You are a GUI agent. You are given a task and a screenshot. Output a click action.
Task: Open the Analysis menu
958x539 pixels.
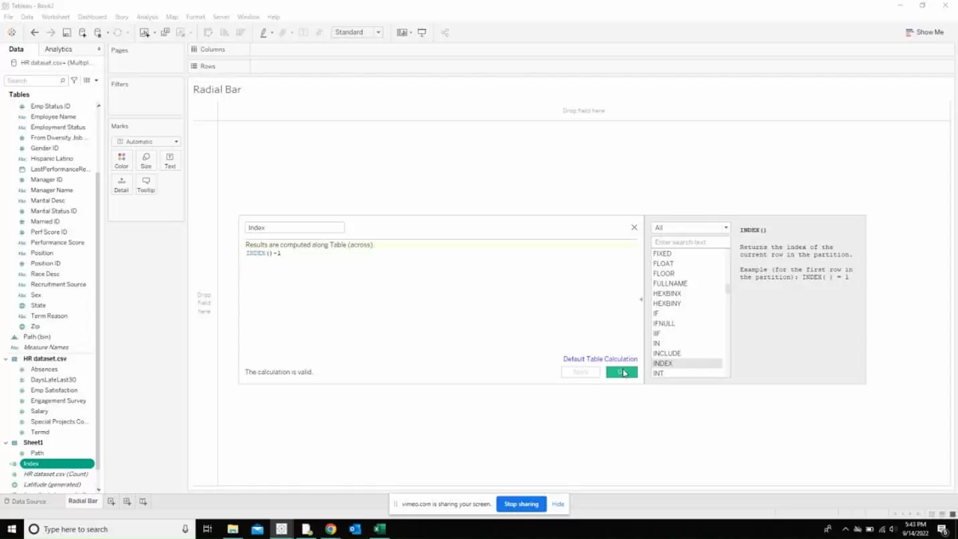(147, 17)
